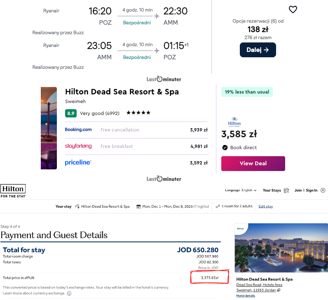This screenshot has width=328, height=300.
Task: Click the Hilton Dead Sea hotel thumbnail
Action: (x=49, y=128)
